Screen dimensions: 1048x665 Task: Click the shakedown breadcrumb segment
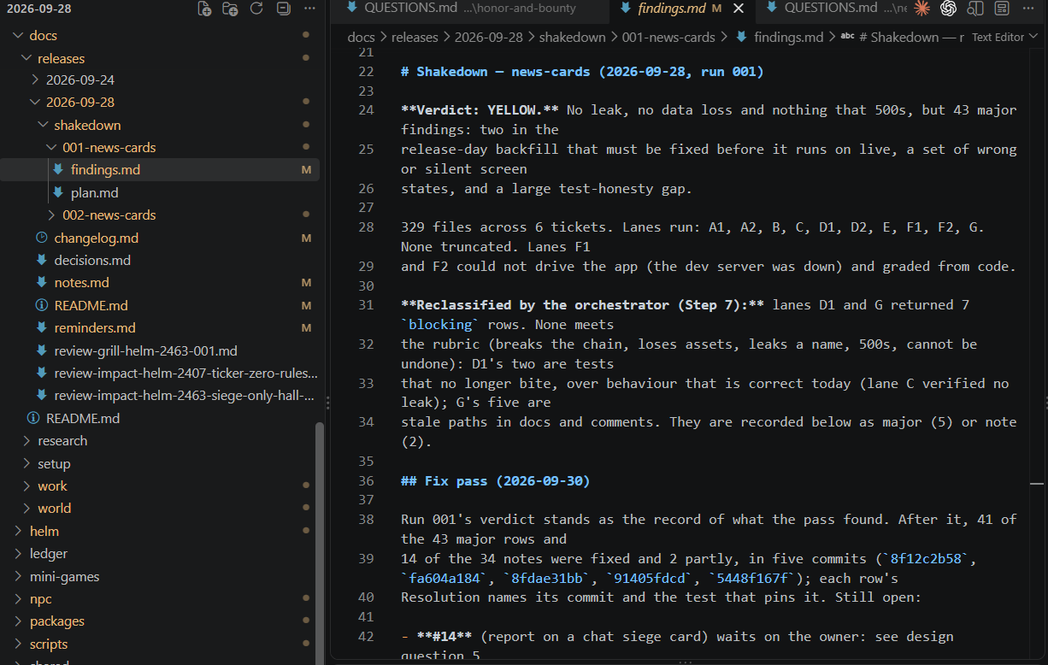click(574, 37)
